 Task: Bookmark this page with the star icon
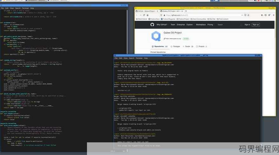tap(249, 15)
